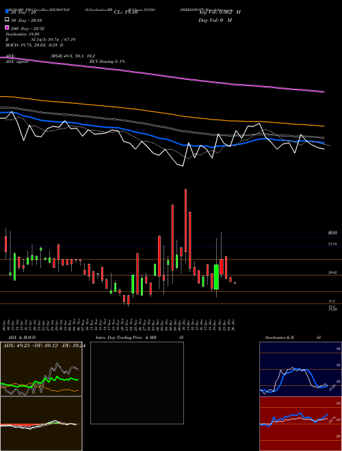Click the 18.2 price axis label
Image resolution: width=342 pixels, height=451 pixels.
[x=331, y=301]
